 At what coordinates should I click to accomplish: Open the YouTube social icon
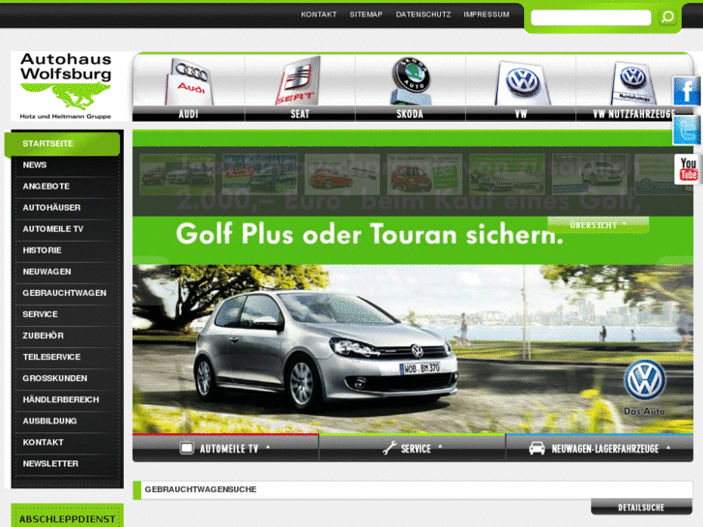pos(688,169)
